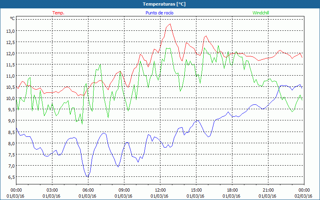Click the 02/03/16 date label
The width and height of the screenshot is (320, 200).
click(304, 196)
